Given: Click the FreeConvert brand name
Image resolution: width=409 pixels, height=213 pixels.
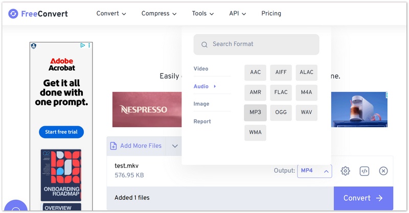Looking at the screenshot, I should click(44, 14).
